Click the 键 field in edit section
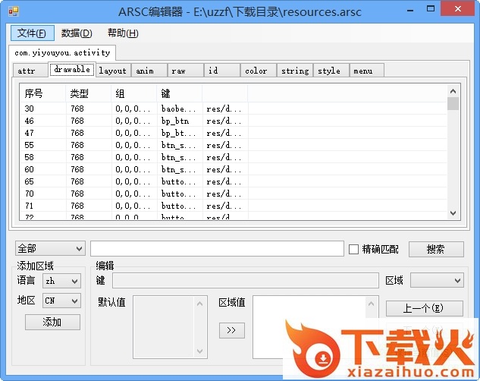The image size is (480, 381). (246, 281)
